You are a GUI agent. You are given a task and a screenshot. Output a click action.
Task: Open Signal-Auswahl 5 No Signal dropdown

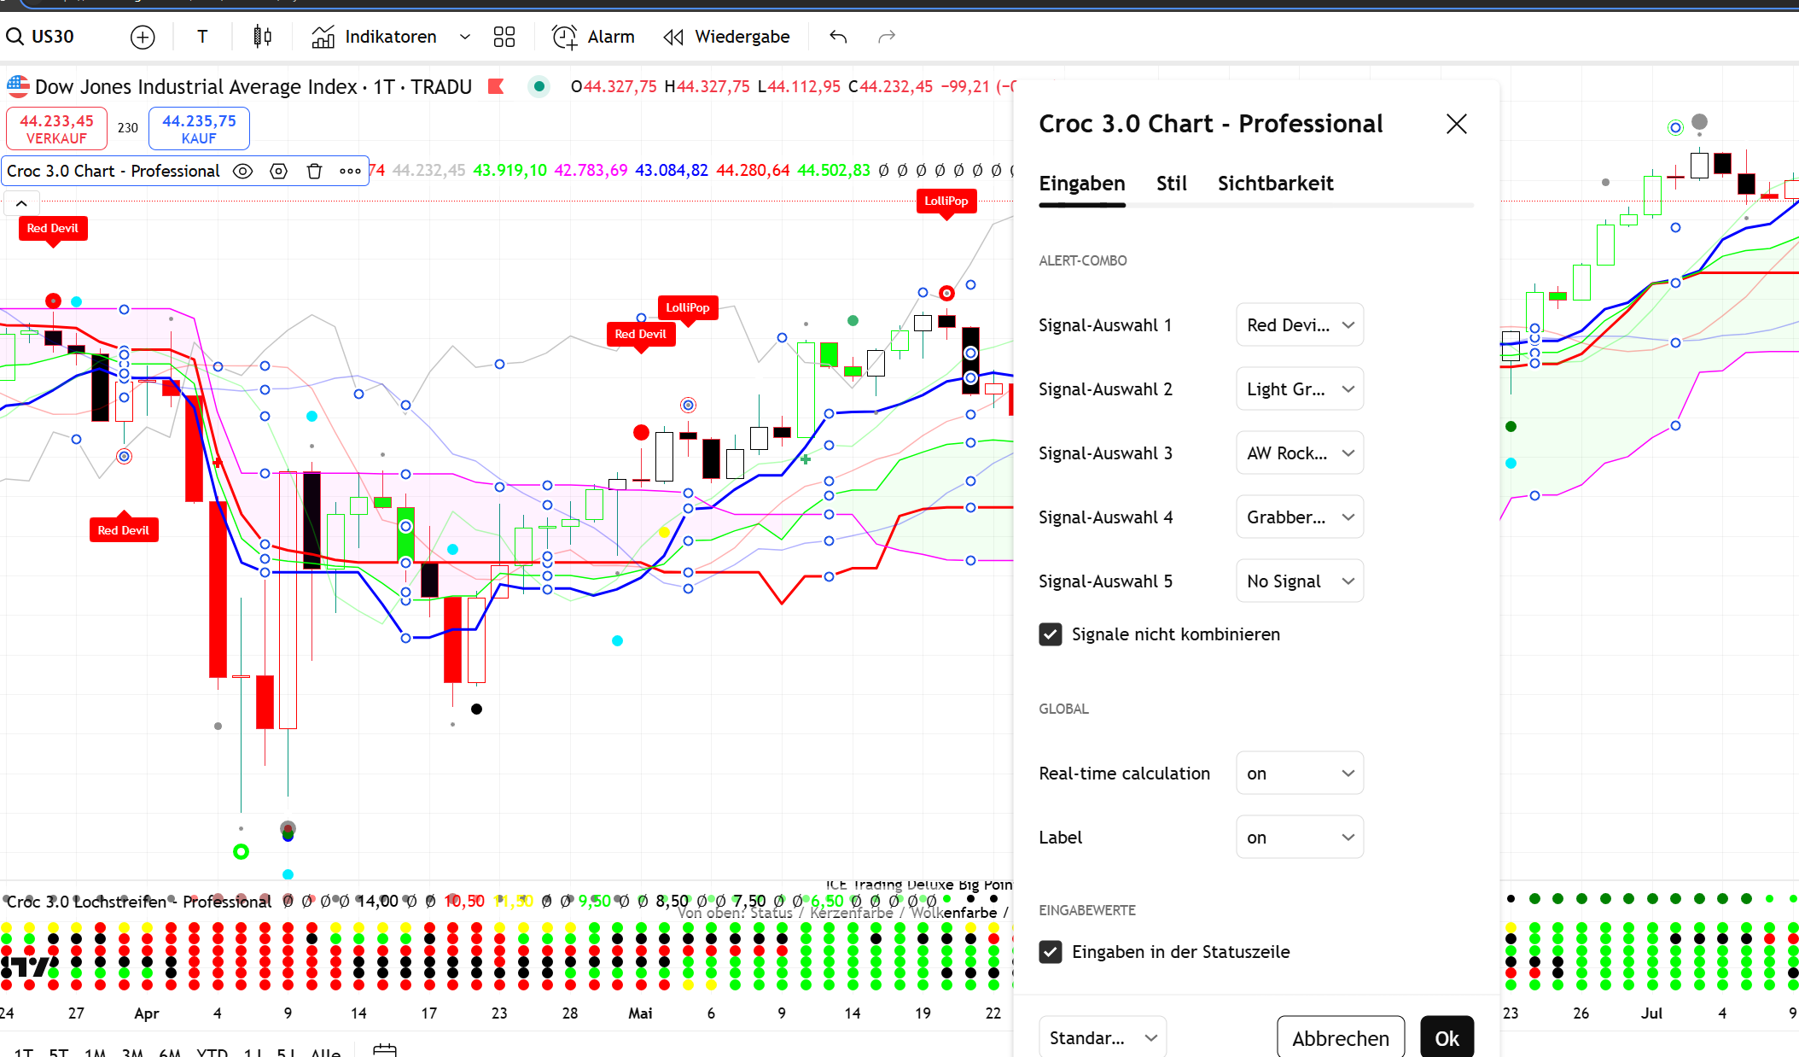[1299, 581]
